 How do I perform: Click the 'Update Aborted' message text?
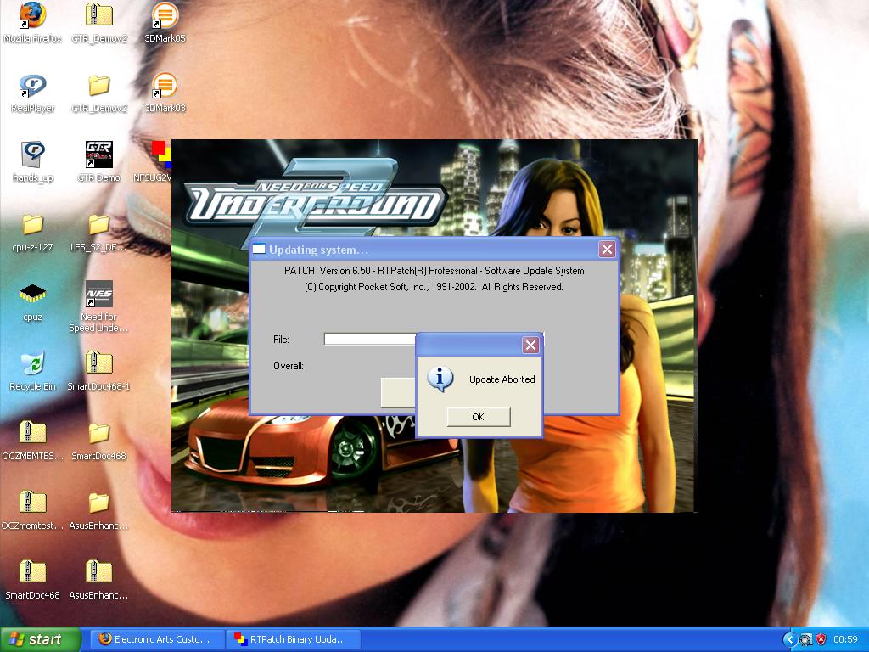[502, 379]
